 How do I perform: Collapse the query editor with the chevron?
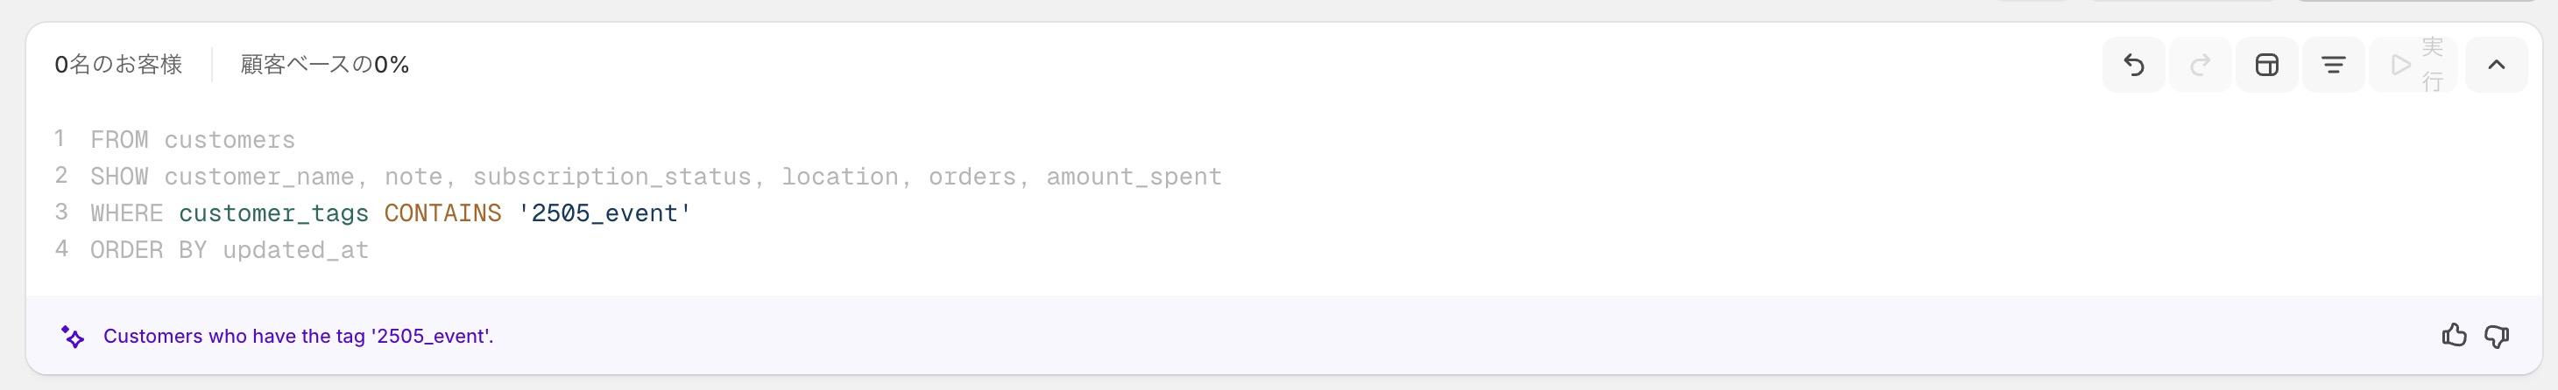click(2496, 66)
